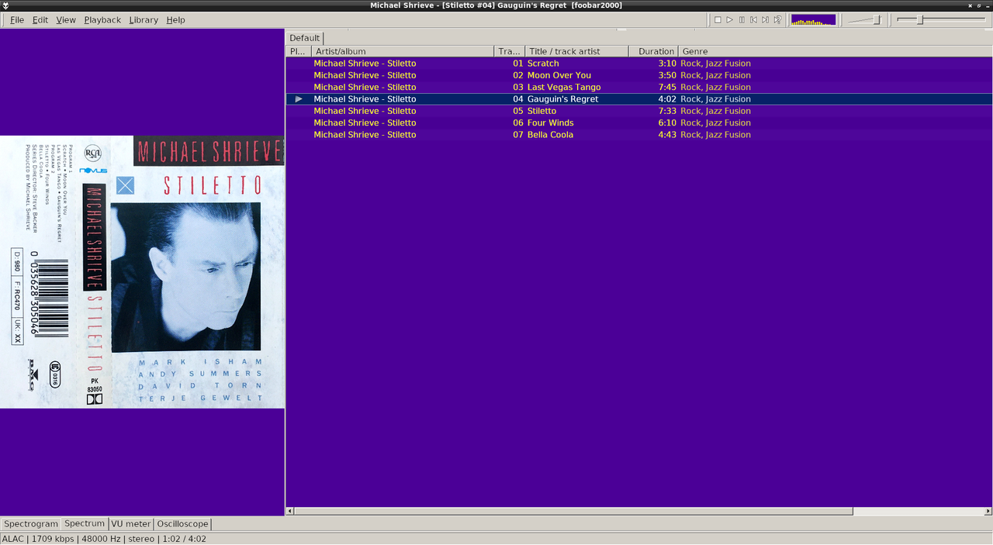Click duration 6:10 of Four Winds
The width and height of the screenshot is (993, 545).
(x=667, y=122)
